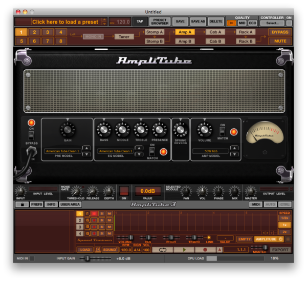Arm track 2 for recording
The height and width of the screenshot is (281, 307).
tap(94, 220)
